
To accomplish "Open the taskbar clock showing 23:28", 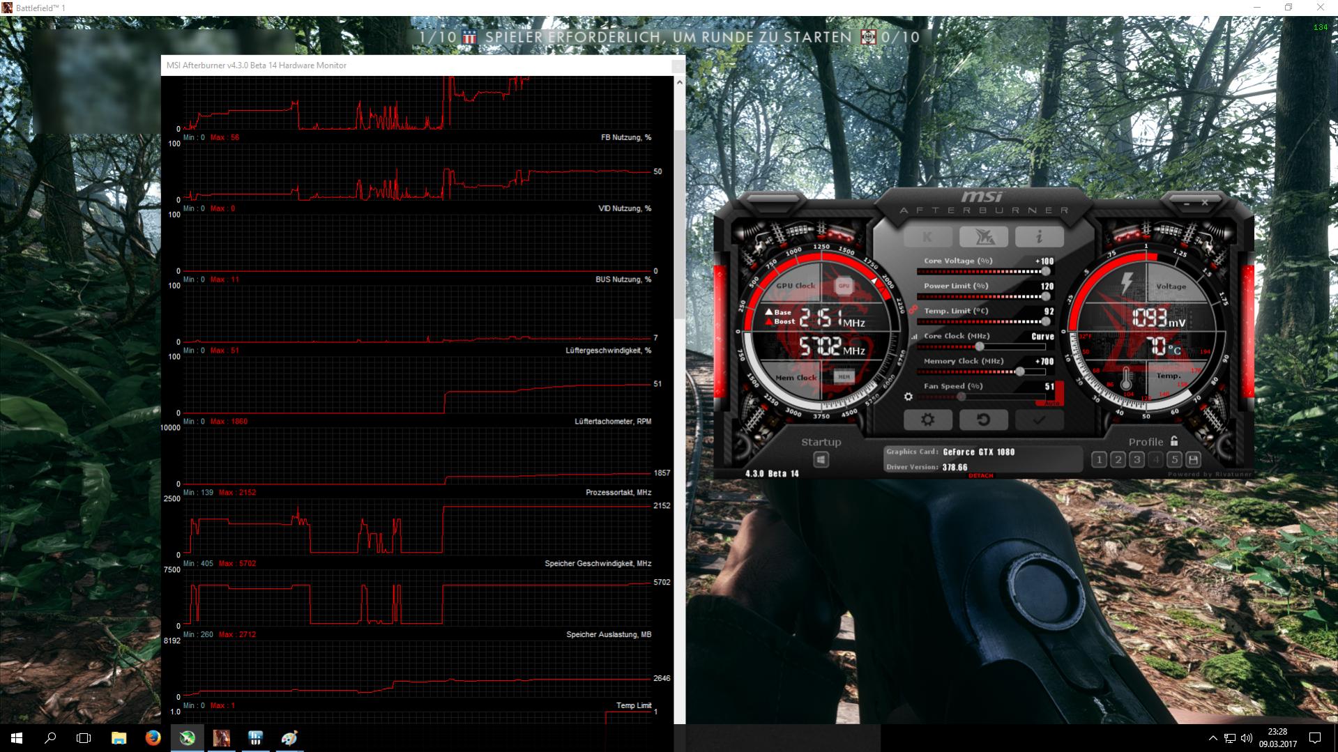I will point(1277,738).
